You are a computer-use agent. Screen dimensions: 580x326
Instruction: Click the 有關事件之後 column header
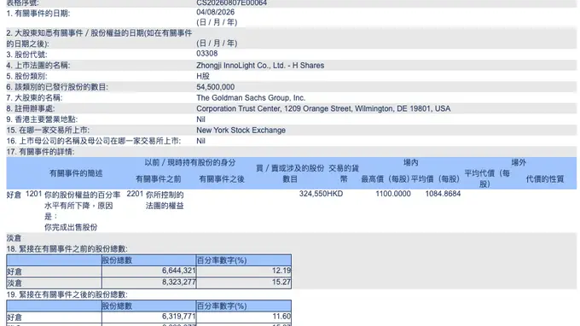[222, 179]
